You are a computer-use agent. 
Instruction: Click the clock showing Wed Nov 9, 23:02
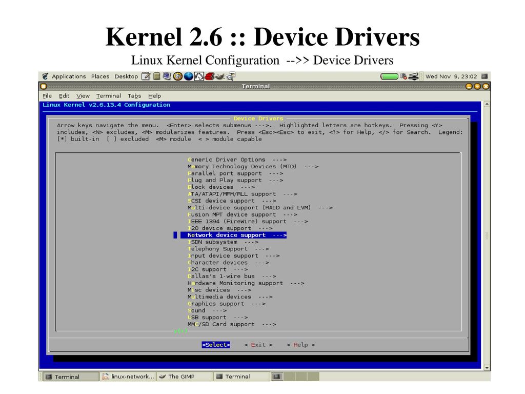(x=451, y=76)
